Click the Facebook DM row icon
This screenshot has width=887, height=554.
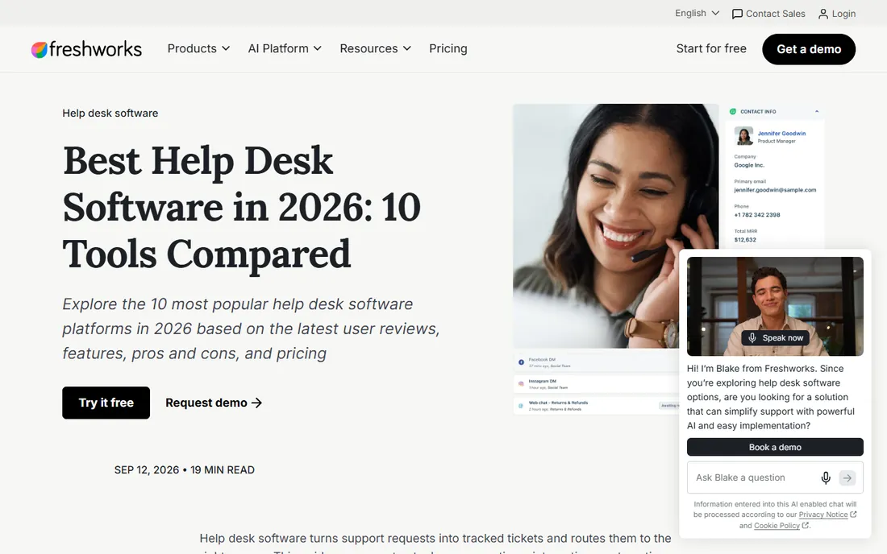point(521,362)
